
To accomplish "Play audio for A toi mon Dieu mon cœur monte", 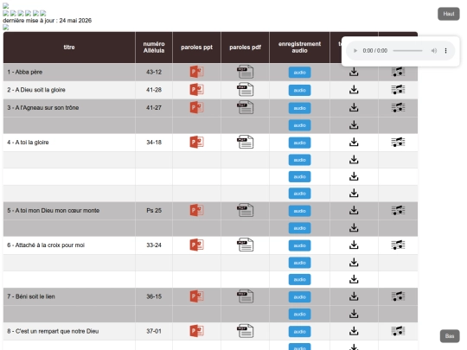I will point(299,211).
